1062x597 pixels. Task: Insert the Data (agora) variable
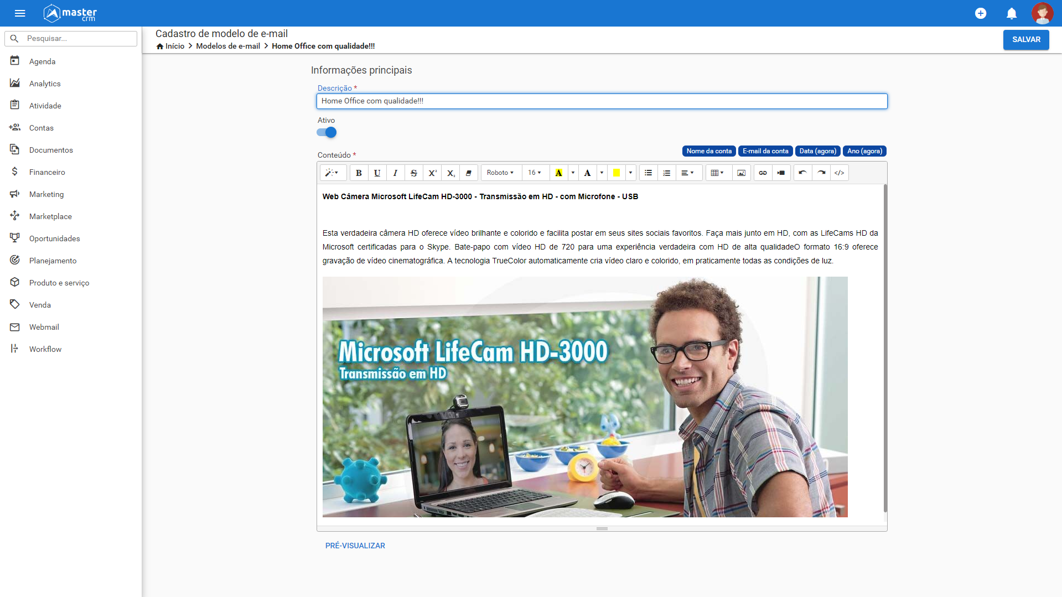pyautogui.click(x=817, y=151)
